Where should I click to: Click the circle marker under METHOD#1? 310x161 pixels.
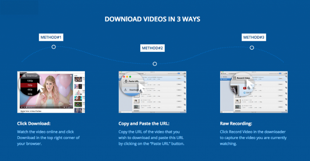pos(53,47)
